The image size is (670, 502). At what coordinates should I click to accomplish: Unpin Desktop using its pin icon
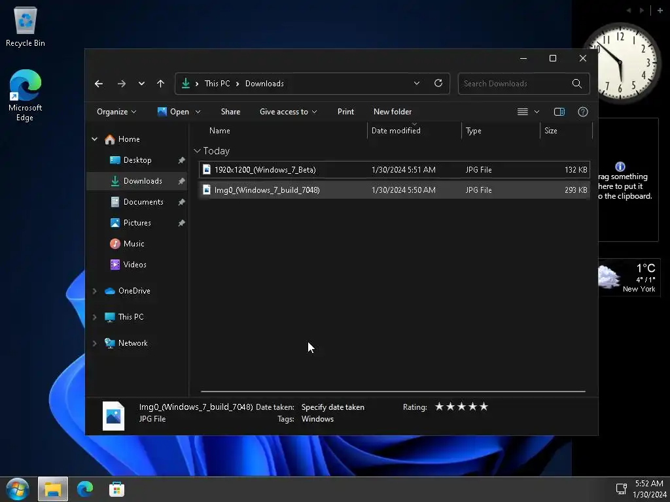point(182,160)
